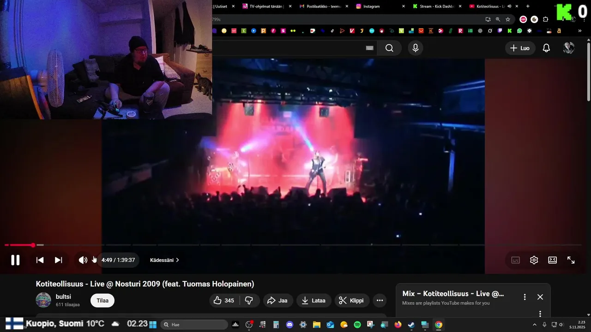Open the Adblock Plus extension
Screen dimensions: 591x332
point(523,19)
